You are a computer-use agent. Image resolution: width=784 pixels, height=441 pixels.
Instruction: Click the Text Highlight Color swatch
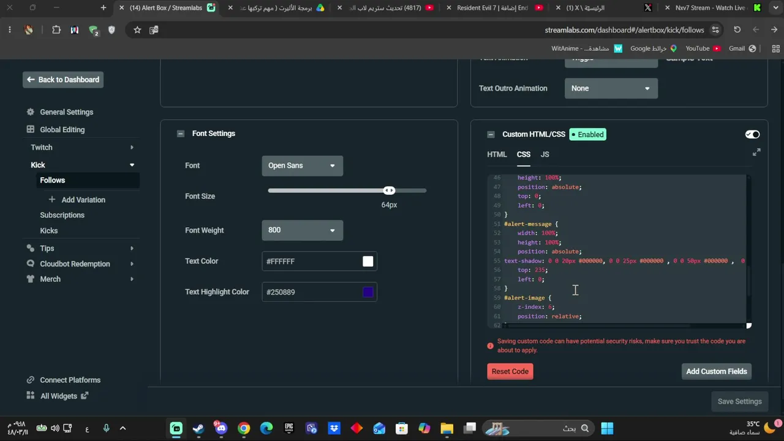[x=367, y=292]
